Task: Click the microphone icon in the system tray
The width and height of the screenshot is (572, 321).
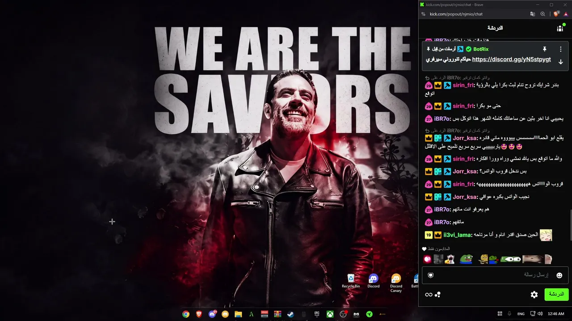Action: pos(509,314)
